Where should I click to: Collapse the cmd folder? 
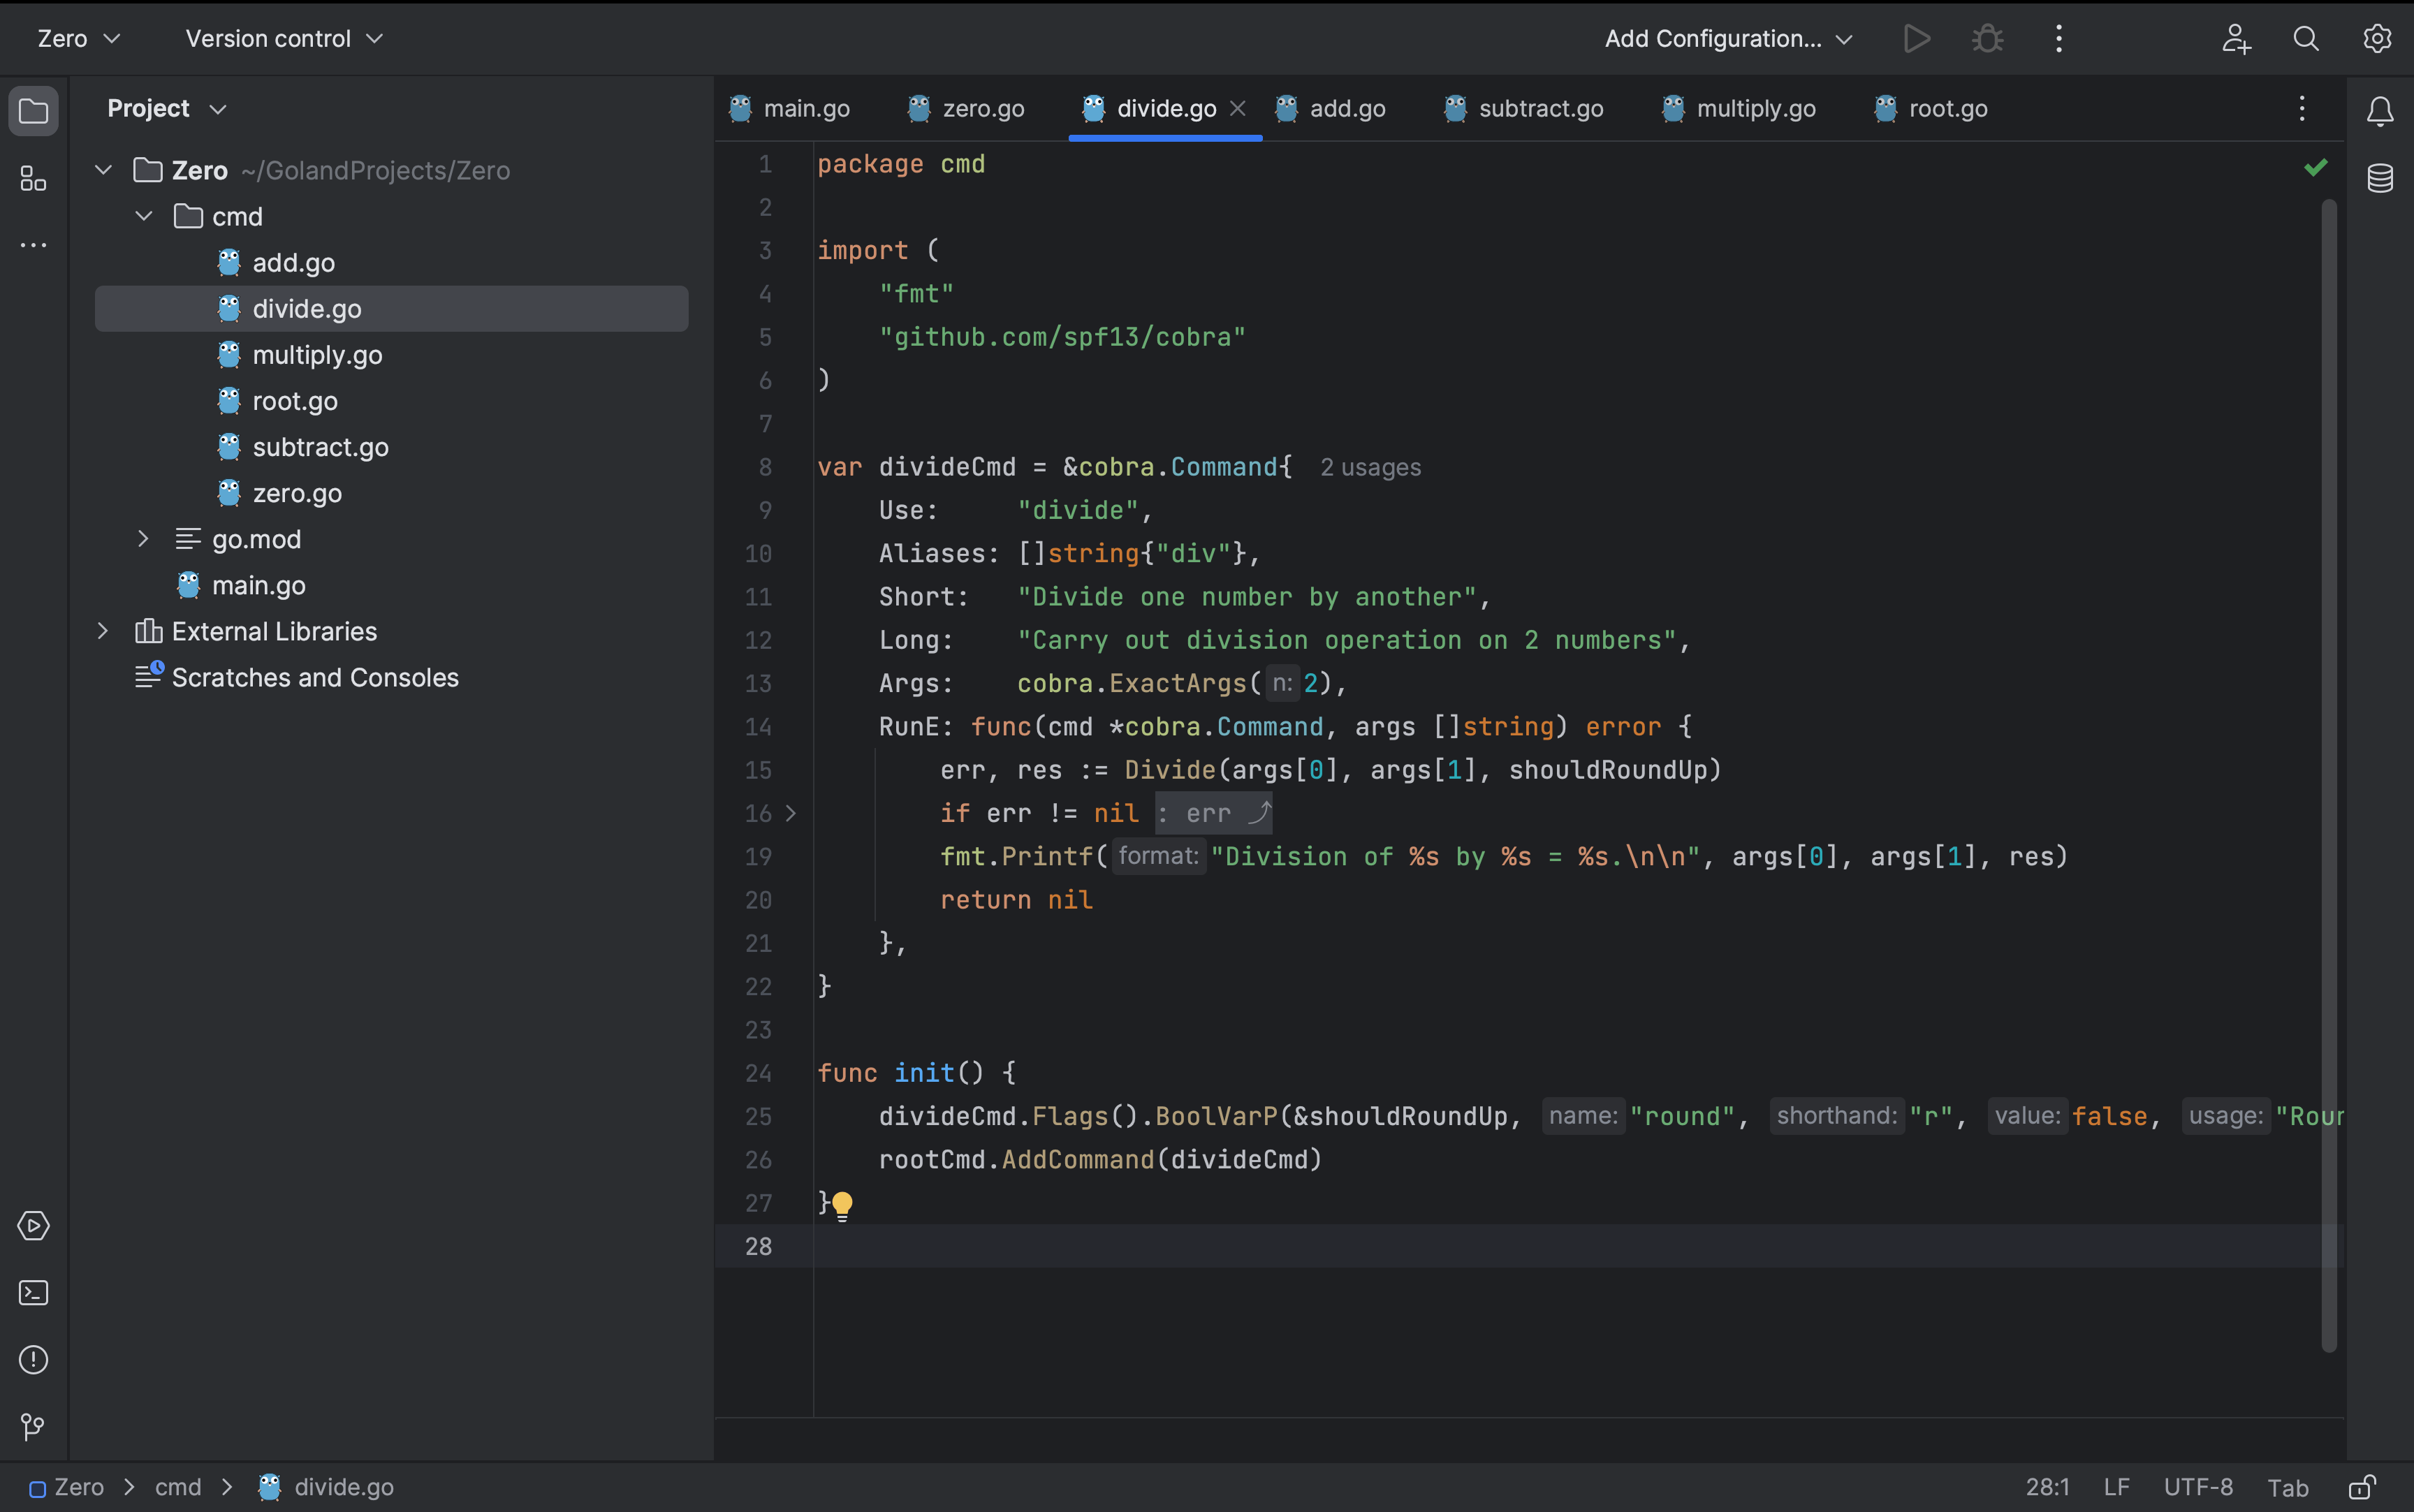[x=144, y=216]
